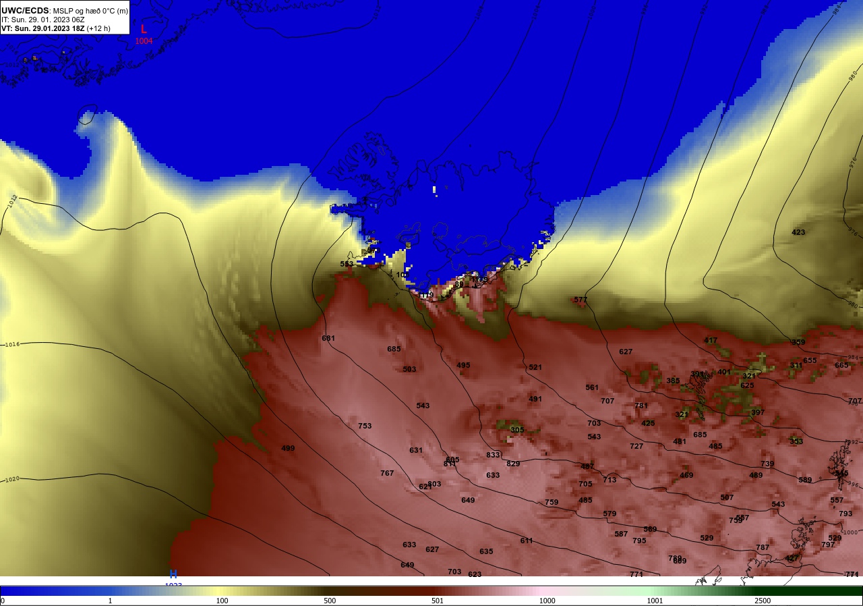The width and height of the screenshot is (863, 606).
Task: Click the 713 height value
Action: (x=609, y=480)
